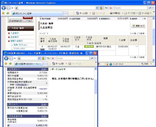This screenshot has width=156, height=127.
Task: Refresh page in the top browser window
Action: [106, 8]
